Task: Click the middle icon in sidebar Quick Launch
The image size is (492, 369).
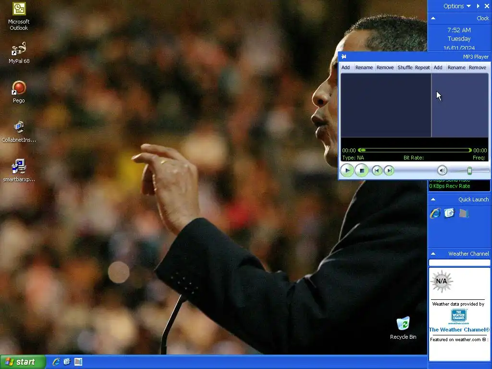Action: pyautogui.click(x=449, y=213)
